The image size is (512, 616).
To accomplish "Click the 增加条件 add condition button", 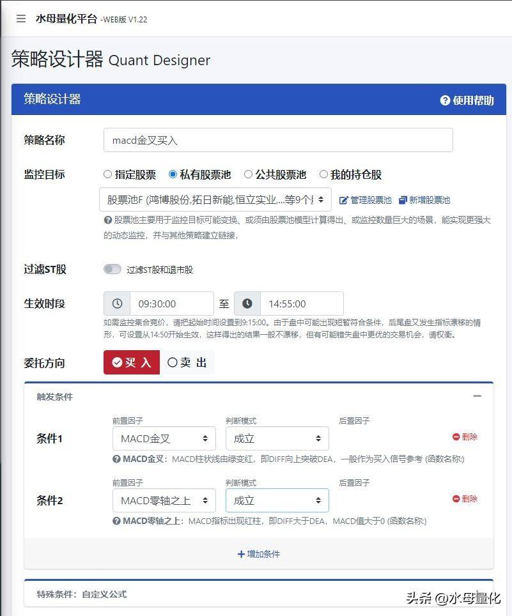I will coord(259,554).
